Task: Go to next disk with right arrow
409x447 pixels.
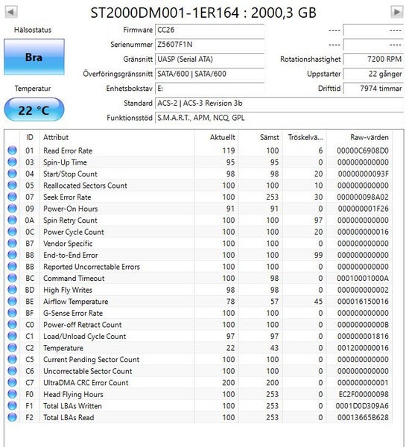Action: [x=397, y=12]
